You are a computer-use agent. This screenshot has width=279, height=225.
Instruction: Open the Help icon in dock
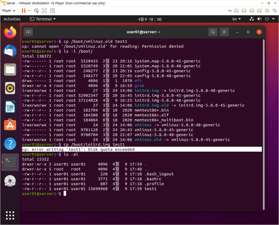pyautogui.click(x=10, y=144)
